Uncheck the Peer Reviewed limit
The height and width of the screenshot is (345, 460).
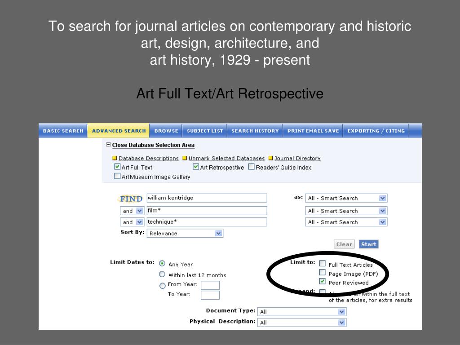(x=323, y=281)
